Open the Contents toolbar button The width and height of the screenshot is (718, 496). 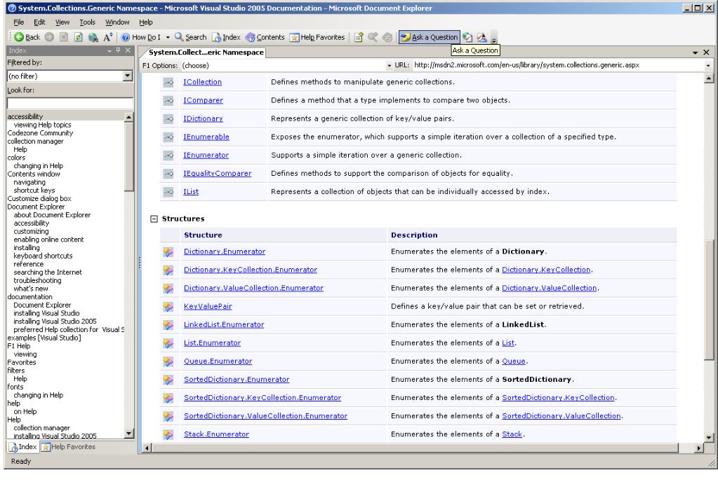tap(265, 38)
